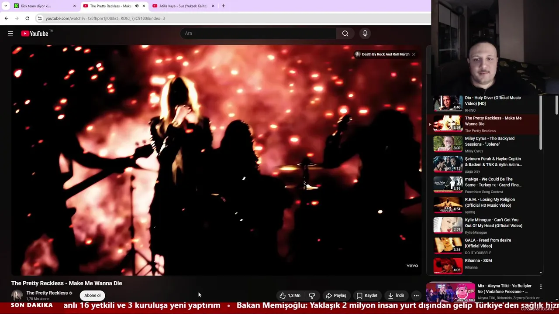
Task: Reload the current page
Action: pyautogui.click(x=27, y=18)
